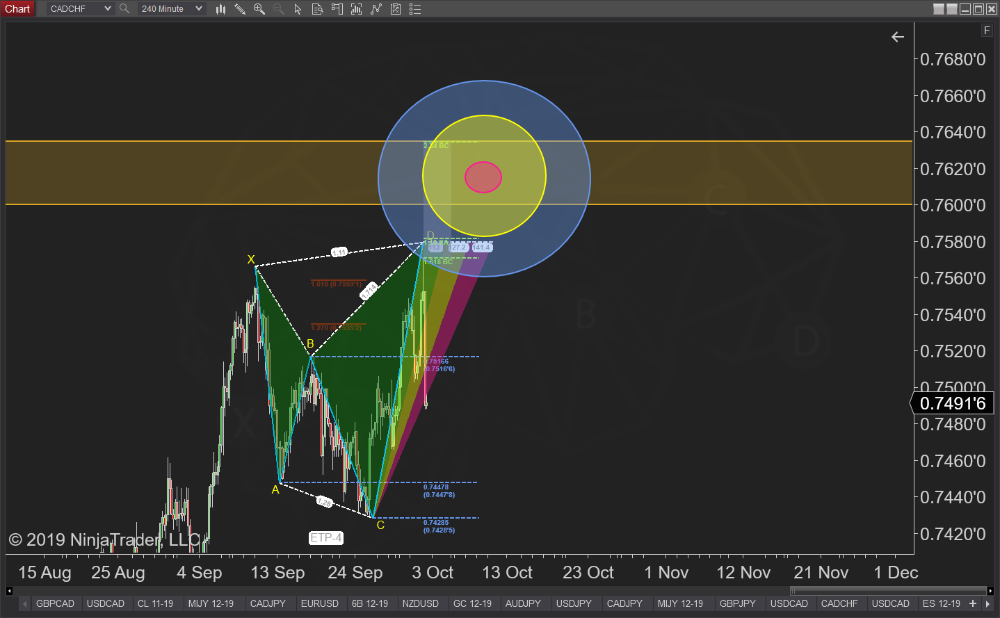Select the pattern point C label
The height and width of the screenshot is (618, 1000).
coord(380,525)
